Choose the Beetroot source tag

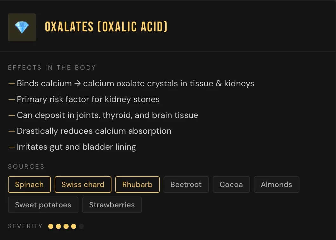186,185
